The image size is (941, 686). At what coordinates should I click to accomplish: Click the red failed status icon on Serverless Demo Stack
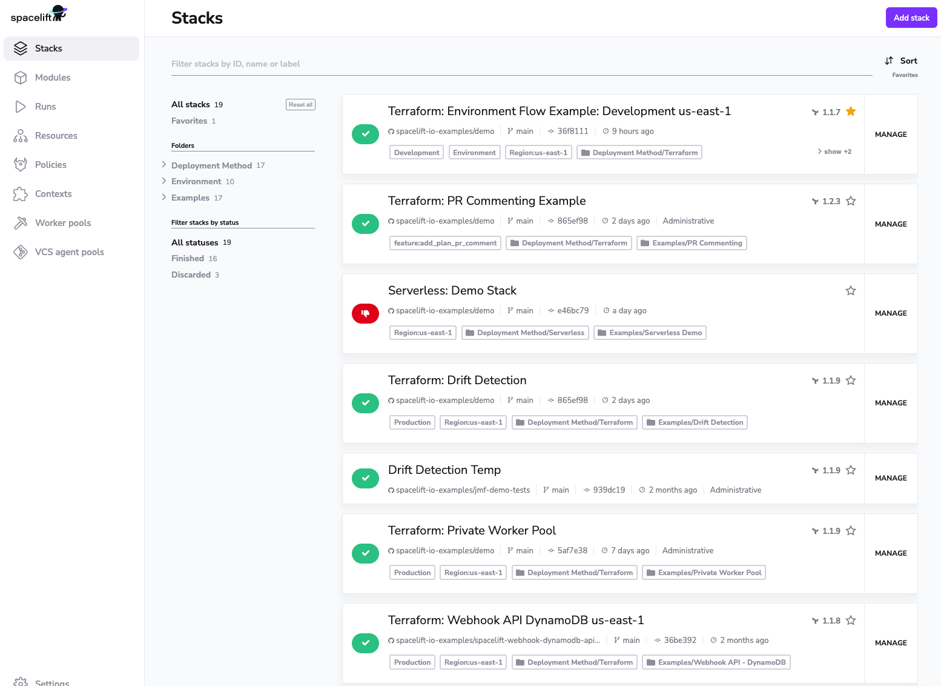365,313
